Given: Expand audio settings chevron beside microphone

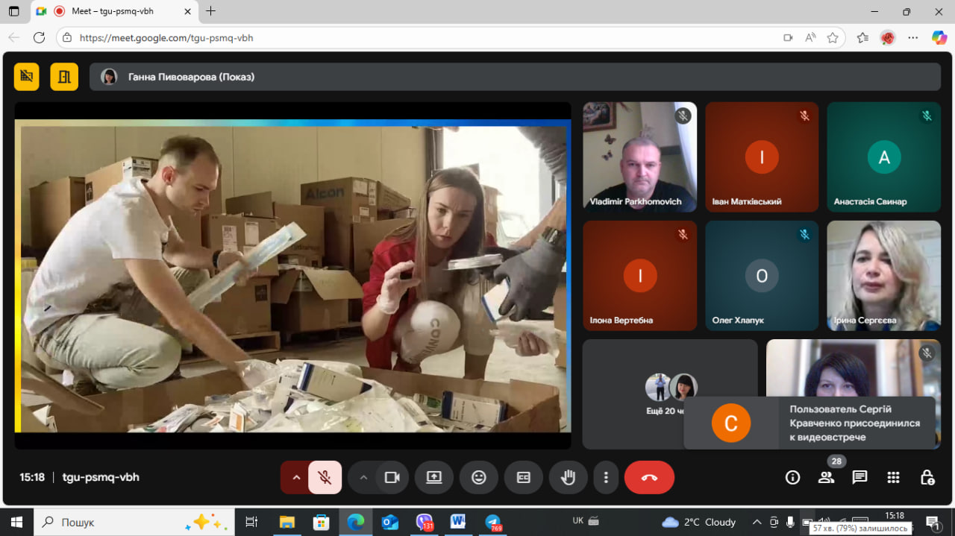Looking at the screenshot, I should tap(296, 478).
